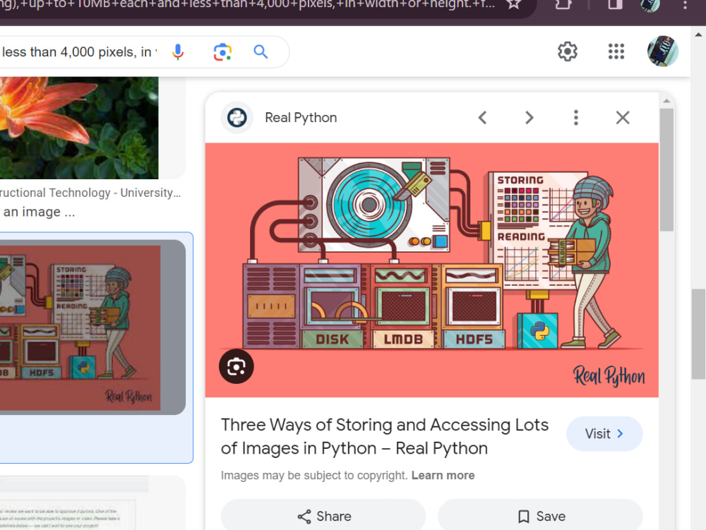Screen dimensions: 706x530
Task: Bookmark this page with star icon
Action: [513, 4]
